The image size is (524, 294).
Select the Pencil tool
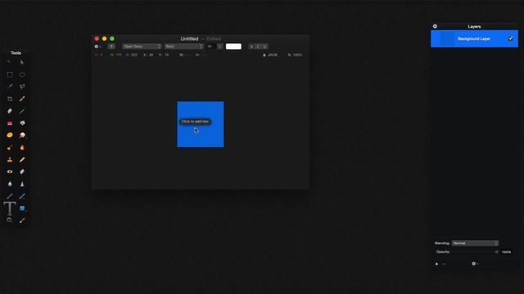coord(22,99)
